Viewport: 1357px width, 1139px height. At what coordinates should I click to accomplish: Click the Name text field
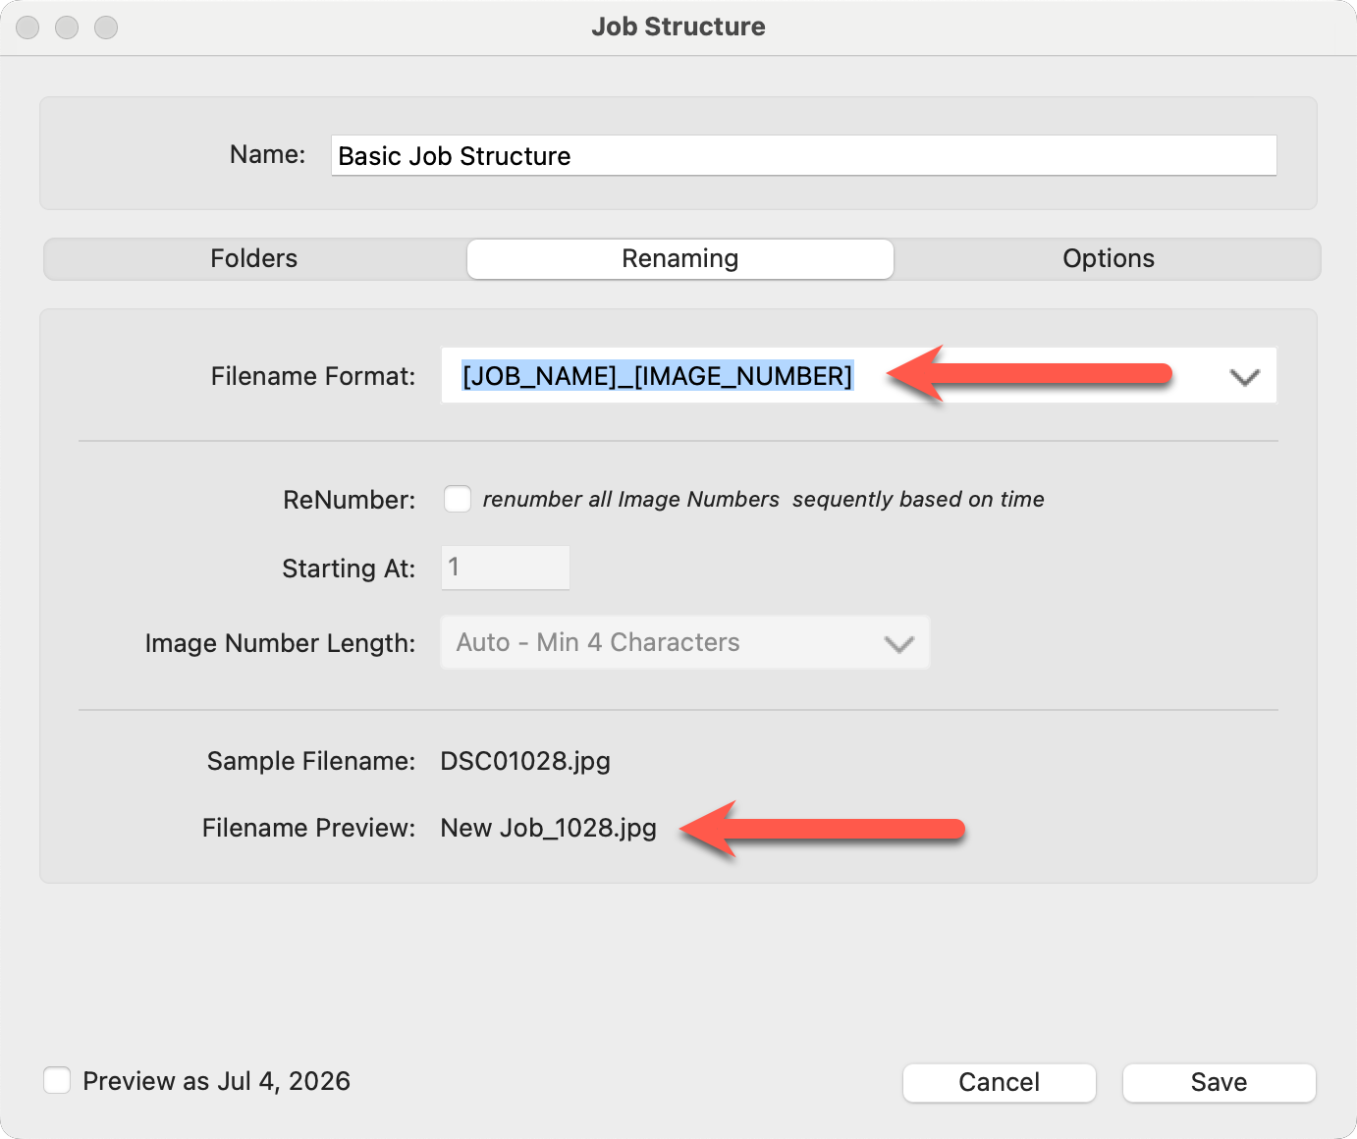803,156
